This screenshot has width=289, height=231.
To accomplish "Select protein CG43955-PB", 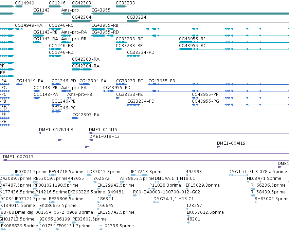I will click(x=162, y=81).
